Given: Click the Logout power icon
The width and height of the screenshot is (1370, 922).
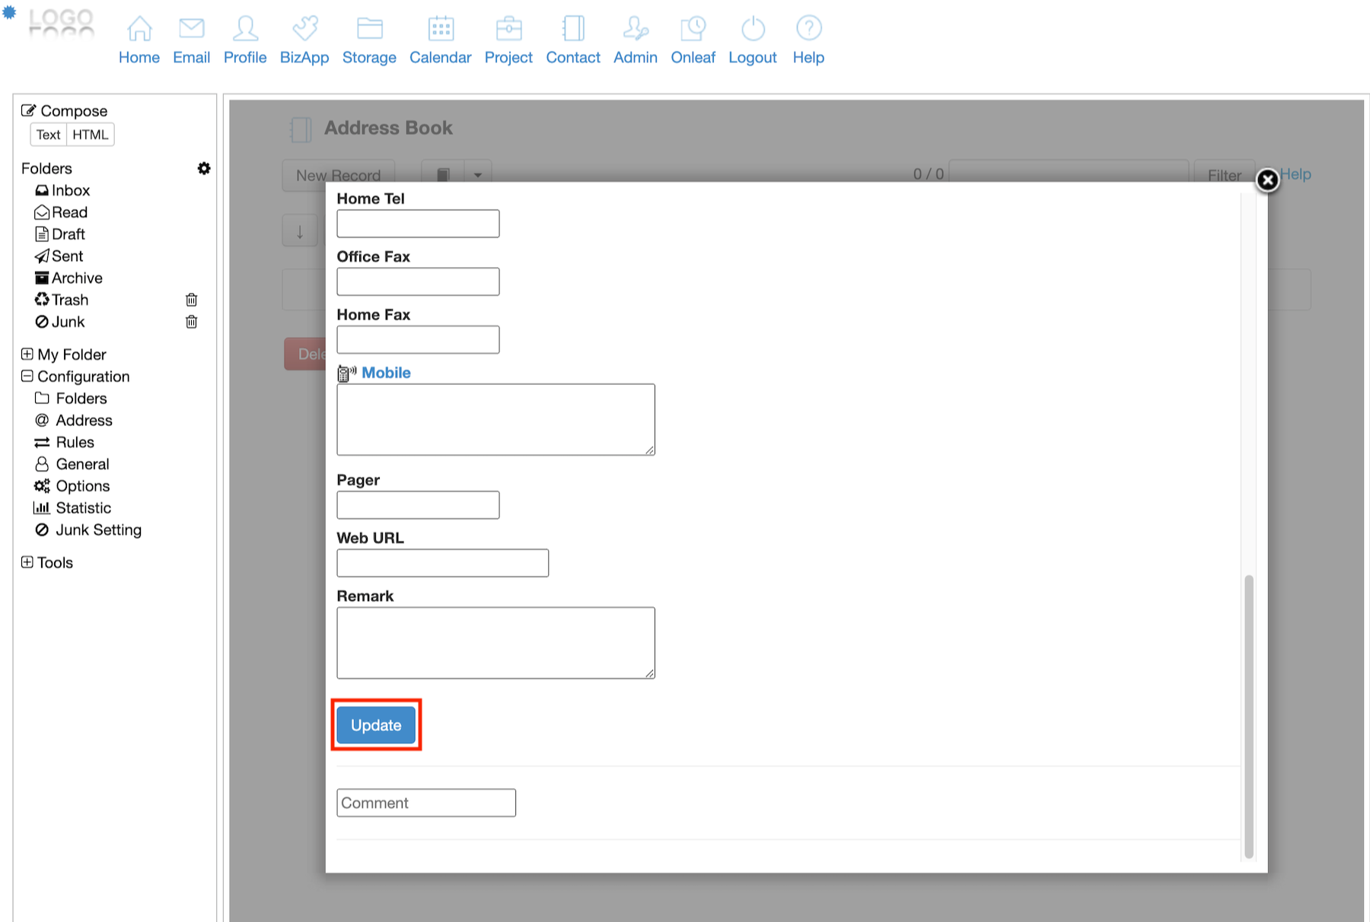Looking at the screenshot, I should (752, 29).
